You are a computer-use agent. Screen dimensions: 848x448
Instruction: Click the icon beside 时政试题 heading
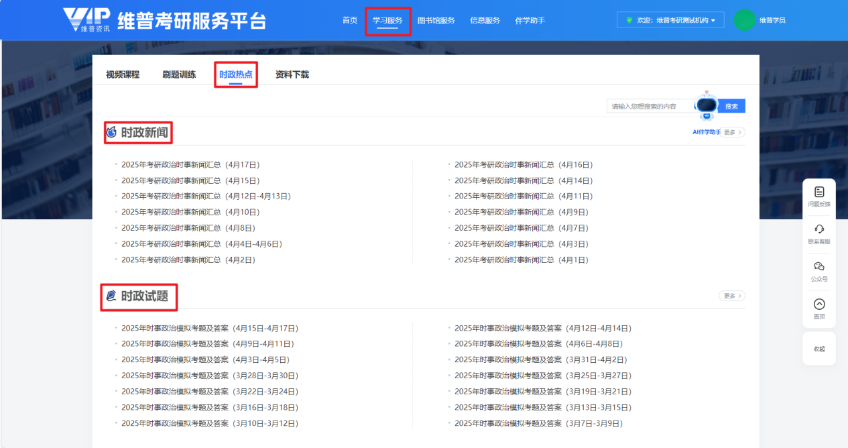[x=111, y=296]
